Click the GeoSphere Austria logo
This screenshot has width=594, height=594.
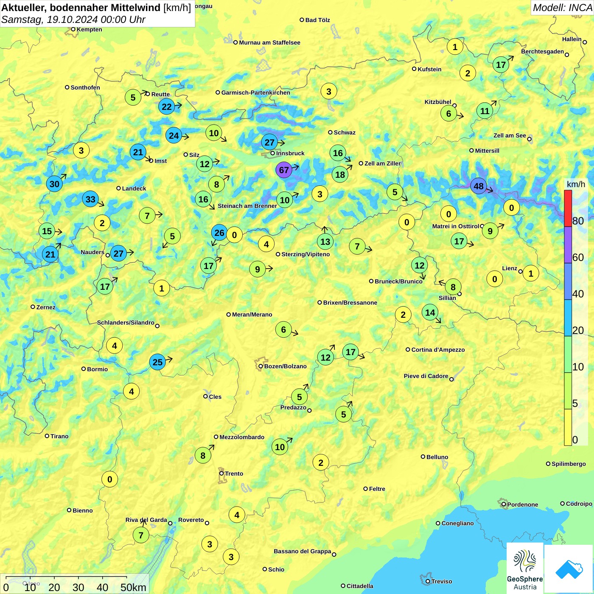pos(525,568)
